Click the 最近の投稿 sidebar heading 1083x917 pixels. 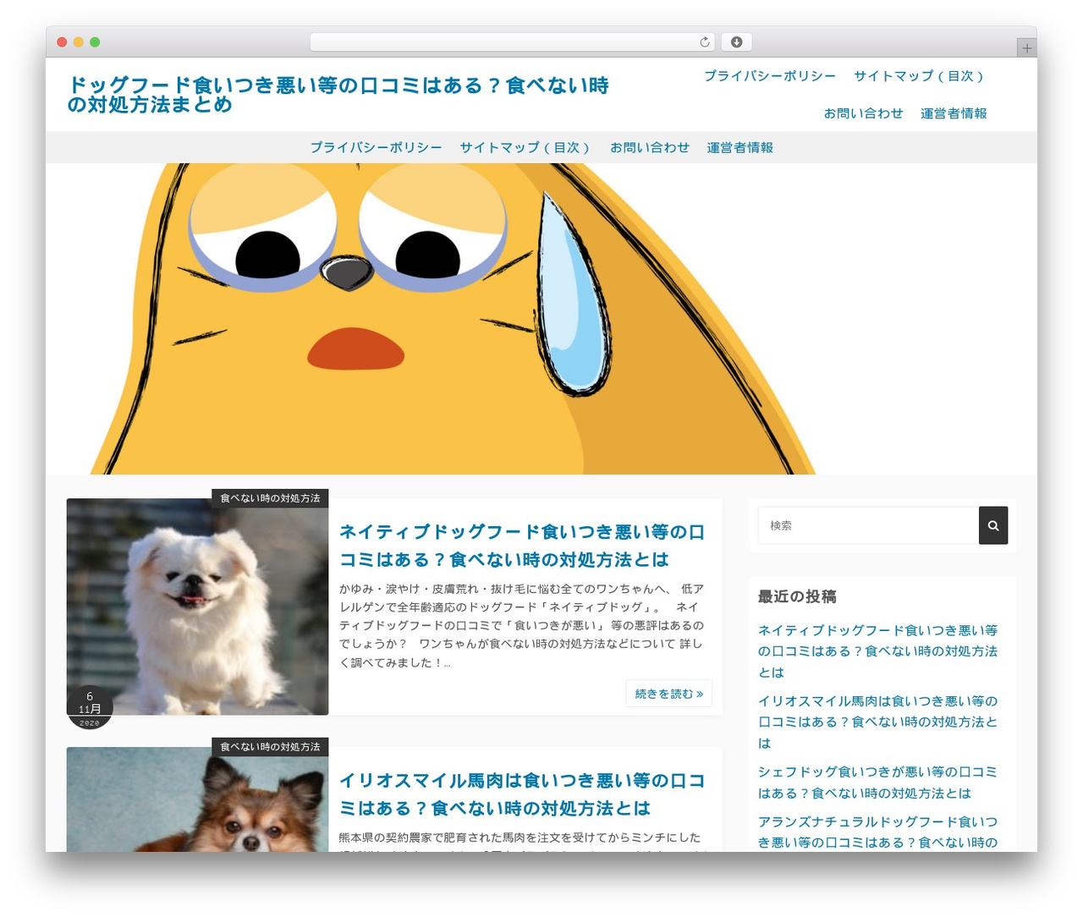tap(797, 597)
